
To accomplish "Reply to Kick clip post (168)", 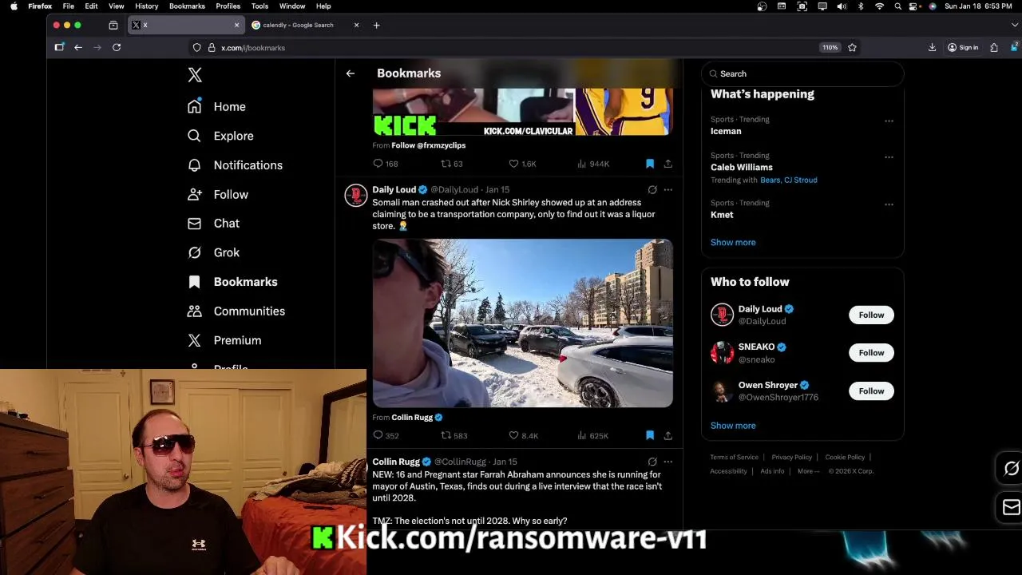I will (386, 164).
